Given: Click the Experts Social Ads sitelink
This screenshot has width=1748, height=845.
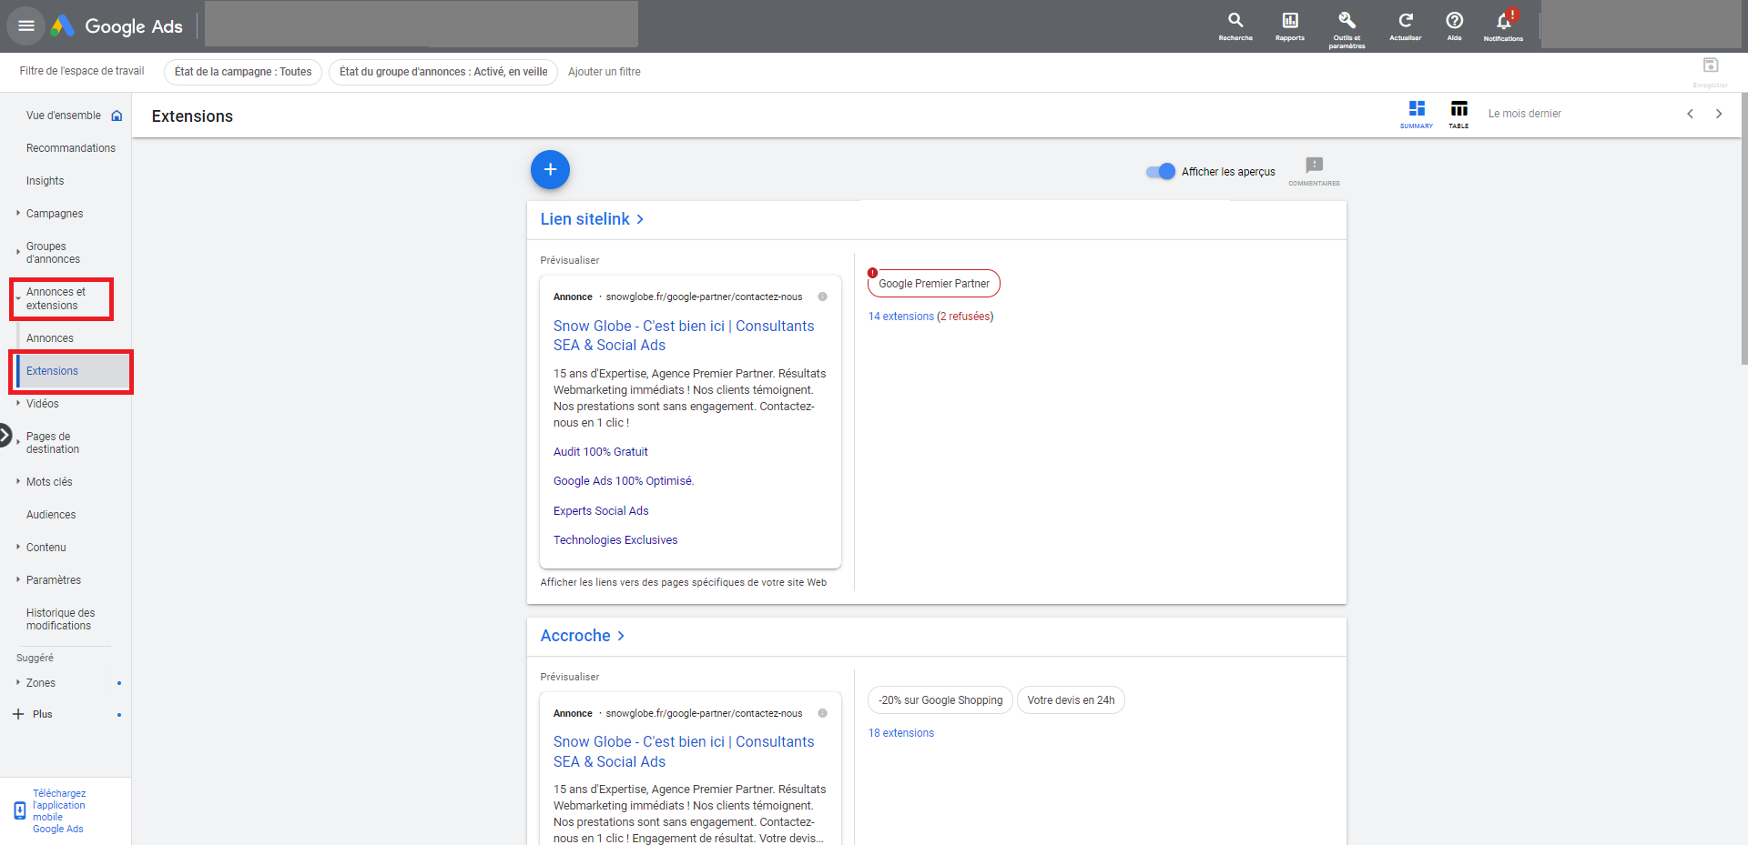Looking at the screenshot, I should (601, 511).
